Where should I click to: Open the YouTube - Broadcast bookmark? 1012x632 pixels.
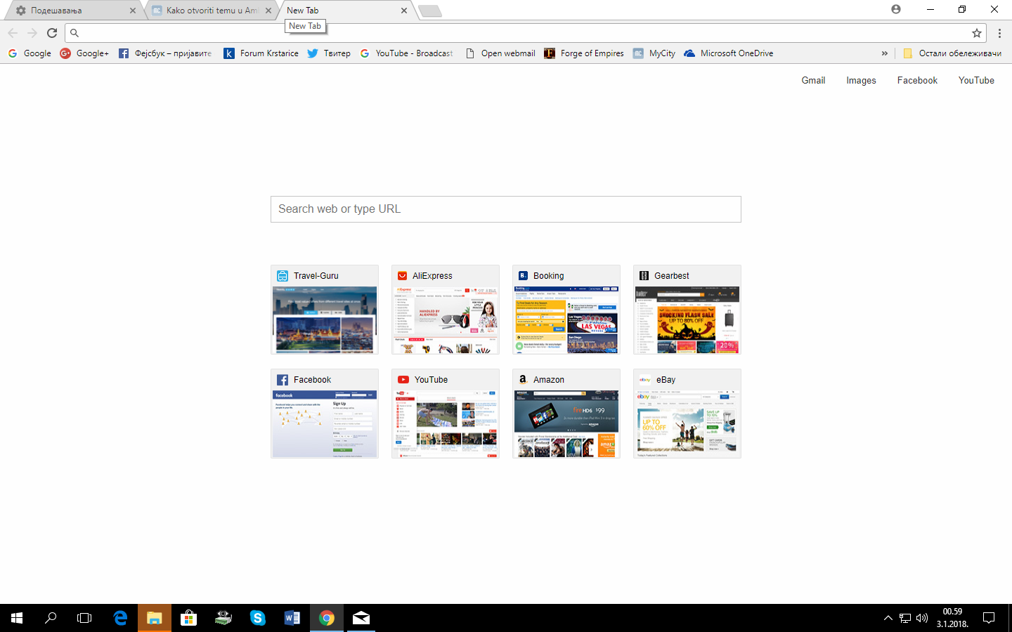[406, 53]
